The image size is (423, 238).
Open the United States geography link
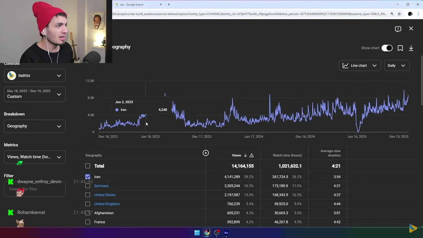[x=105, y=195]
